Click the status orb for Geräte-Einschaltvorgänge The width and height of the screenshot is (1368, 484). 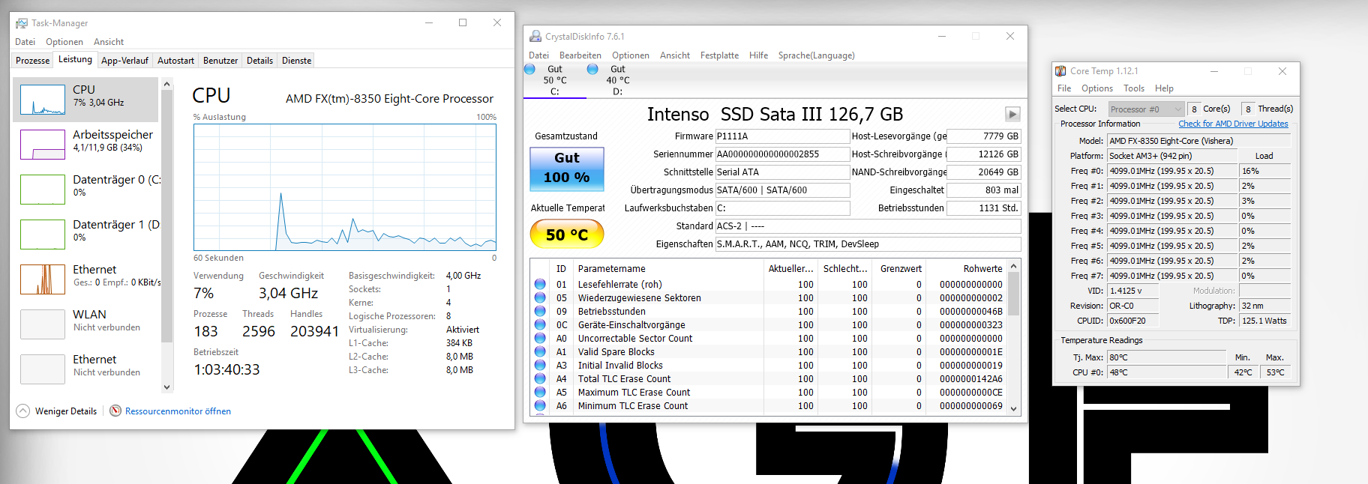click(540, 324)
